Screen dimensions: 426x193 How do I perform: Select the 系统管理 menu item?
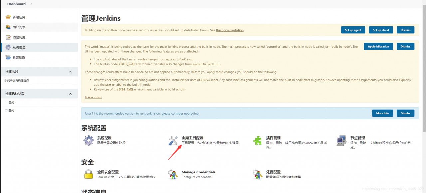19,47
